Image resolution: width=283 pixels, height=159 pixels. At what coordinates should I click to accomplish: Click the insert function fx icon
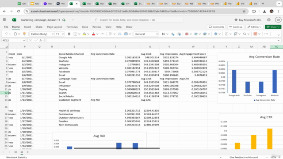coord(41,40)
